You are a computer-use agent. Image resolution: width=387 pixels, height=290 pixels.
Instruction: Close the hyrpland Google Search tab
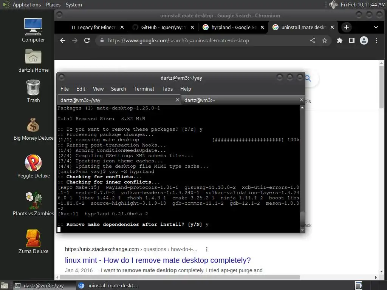point(262,27)
